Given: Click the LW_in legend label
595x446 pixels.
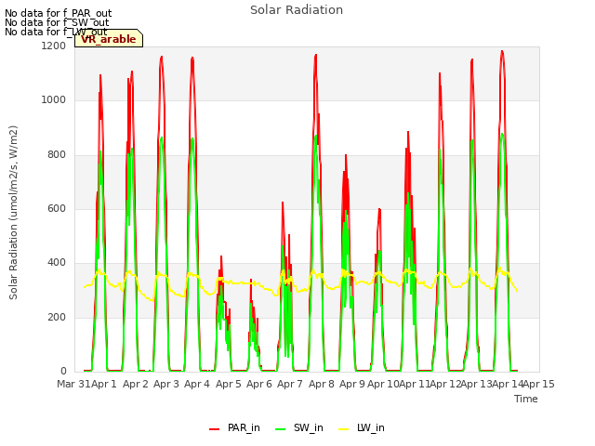Looking at the screenshot, I should (370, 427).
